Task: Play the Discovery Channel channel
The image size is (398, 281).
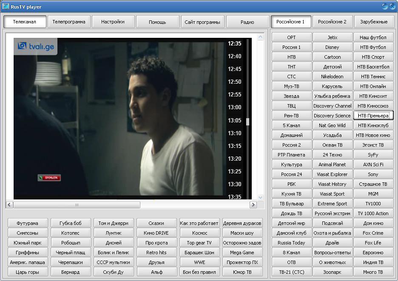Action: point(333,106)
